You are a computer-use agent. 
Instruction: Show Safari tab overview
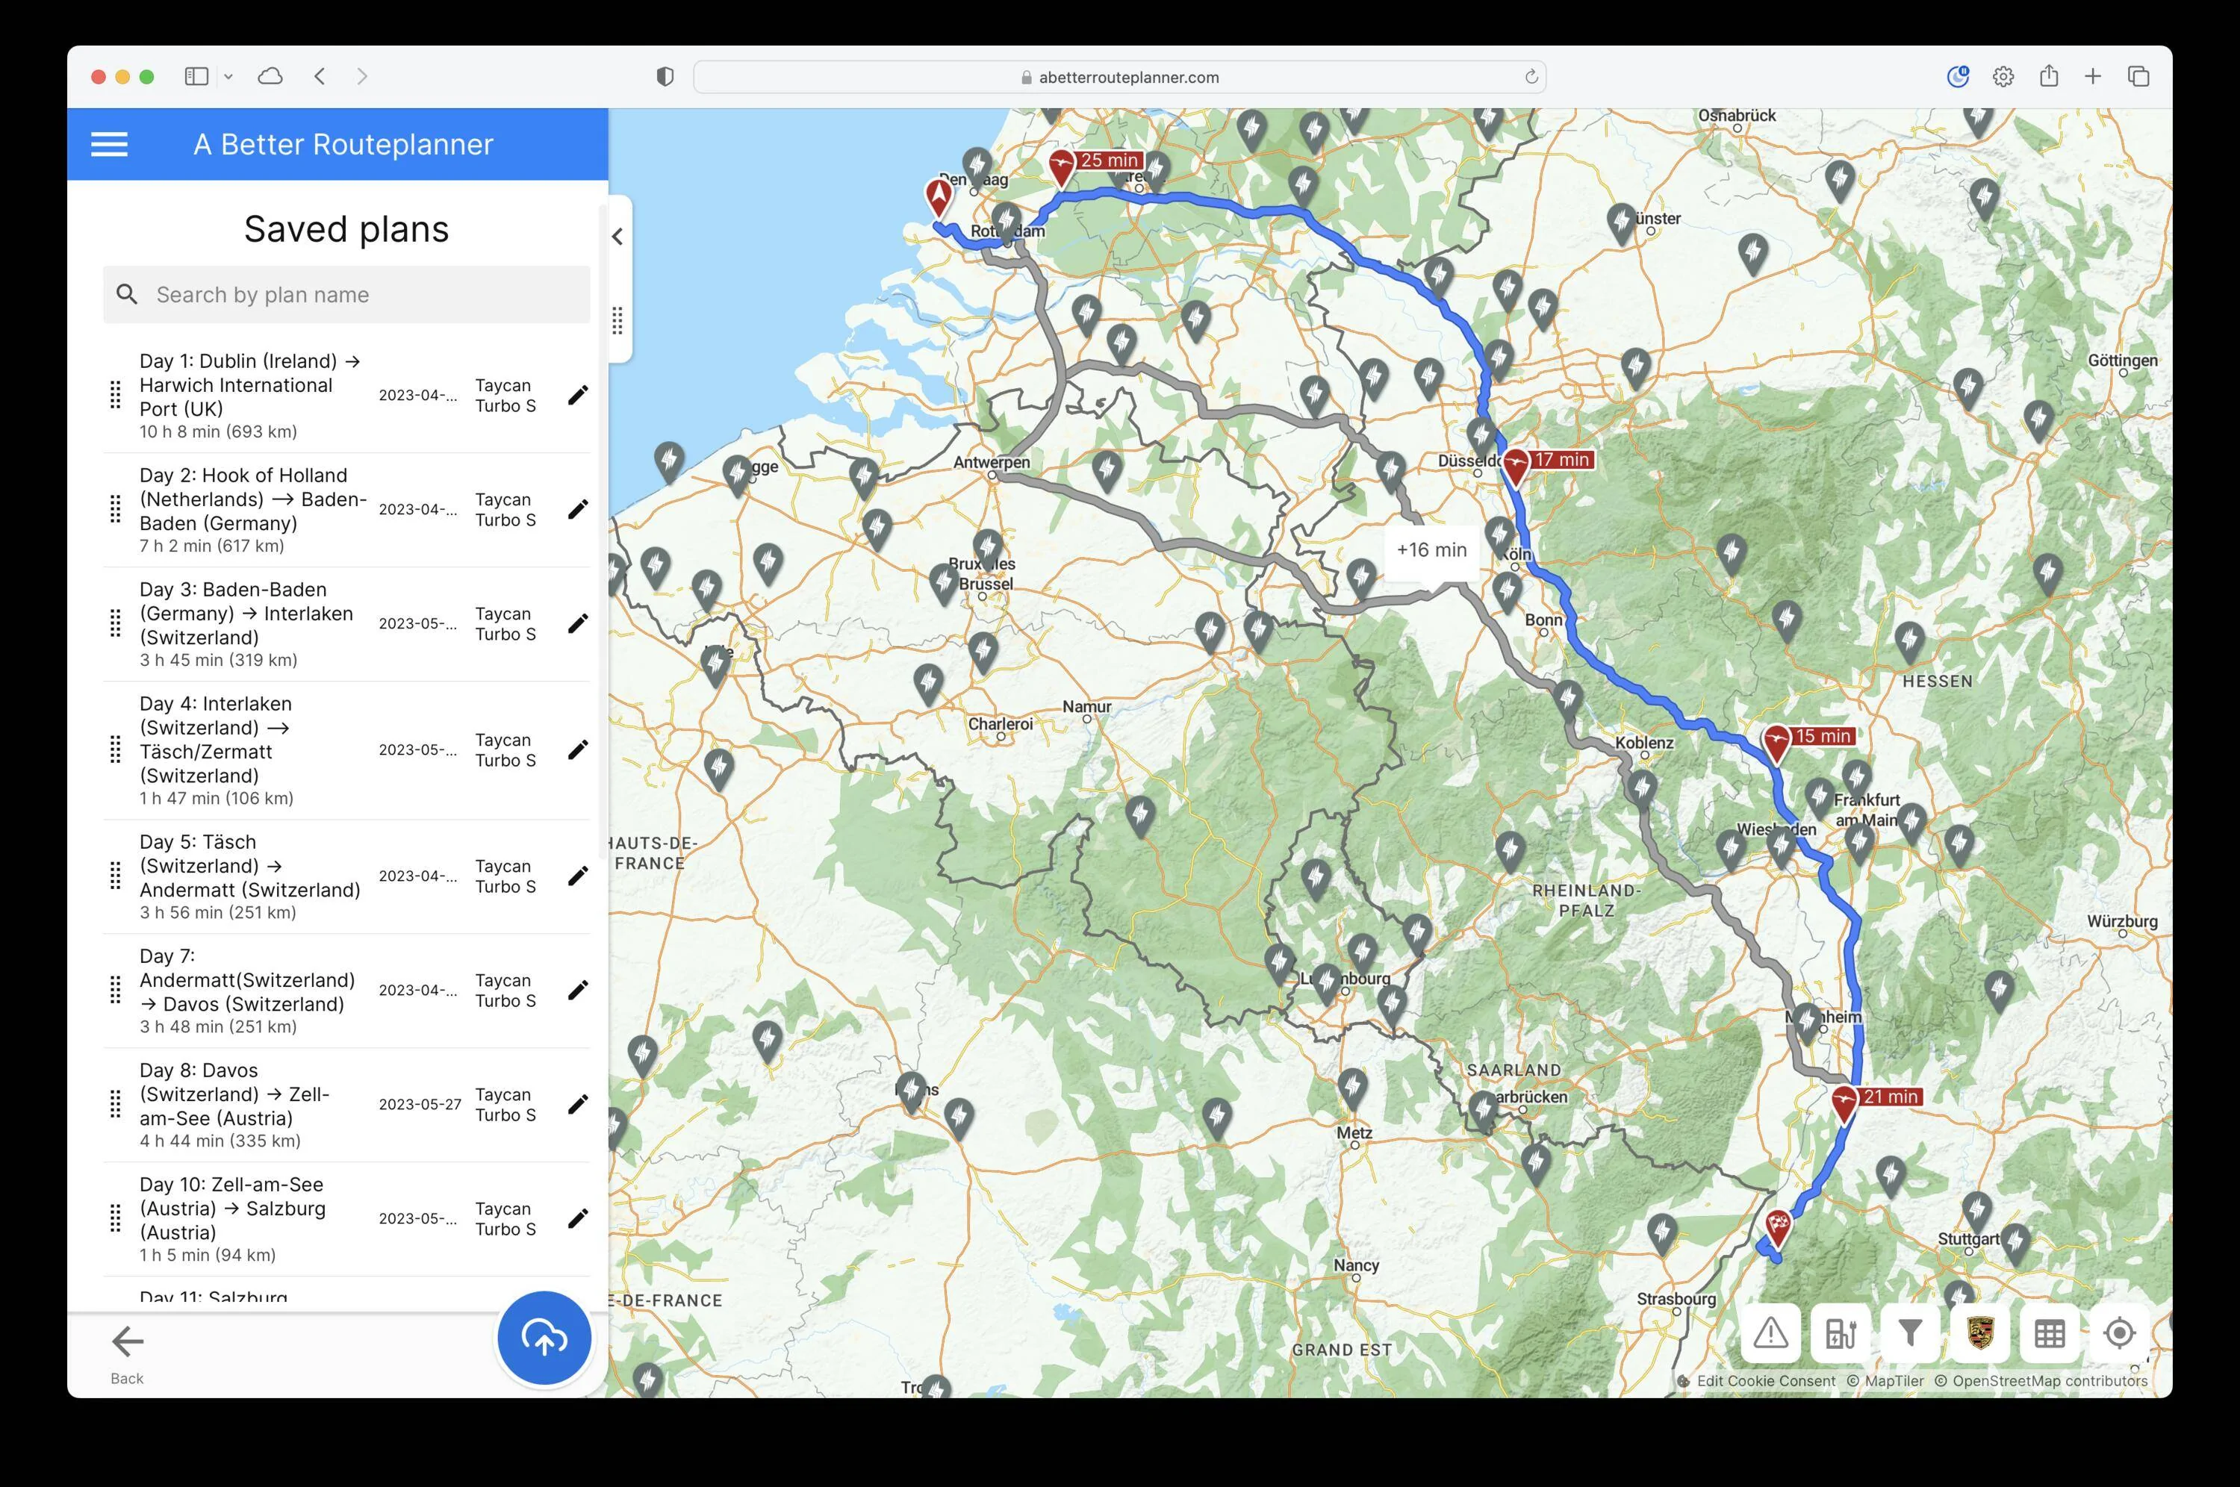2138,76
